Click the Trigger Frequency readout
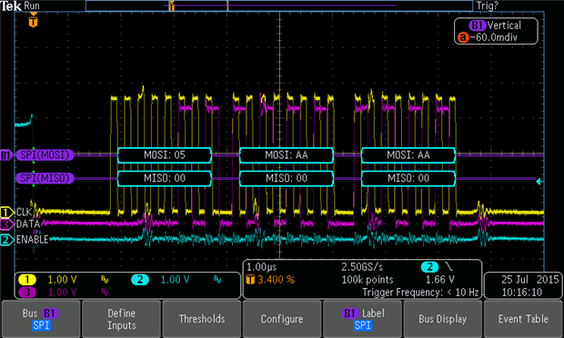Screen dimensions: 564x338 click(420, 293)
